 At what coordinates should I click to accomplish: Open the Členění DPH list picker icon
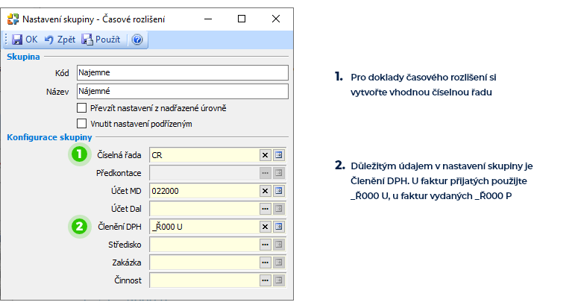[x=279, y=227]
